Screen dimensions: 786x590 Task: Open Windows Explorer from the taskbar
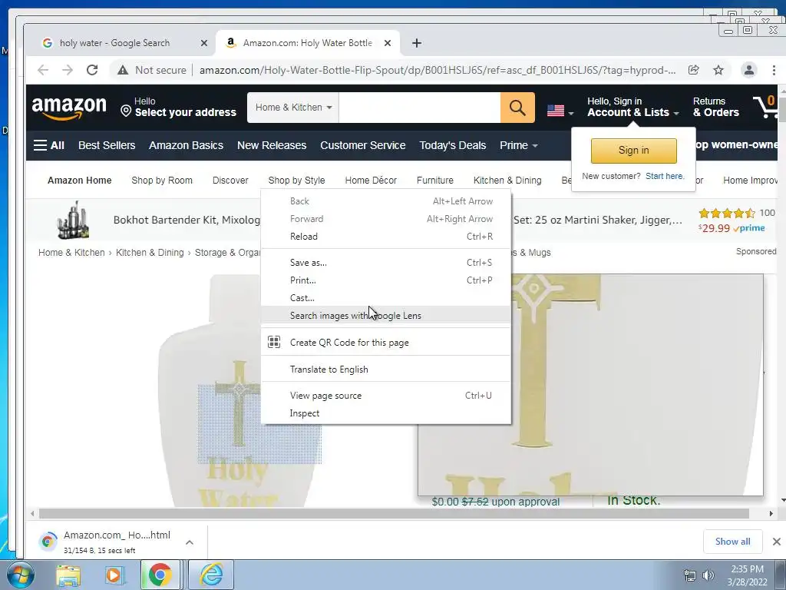pos(68,575)
